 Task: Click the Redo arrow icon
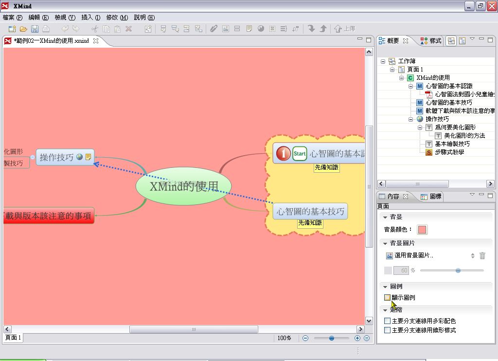76,29
